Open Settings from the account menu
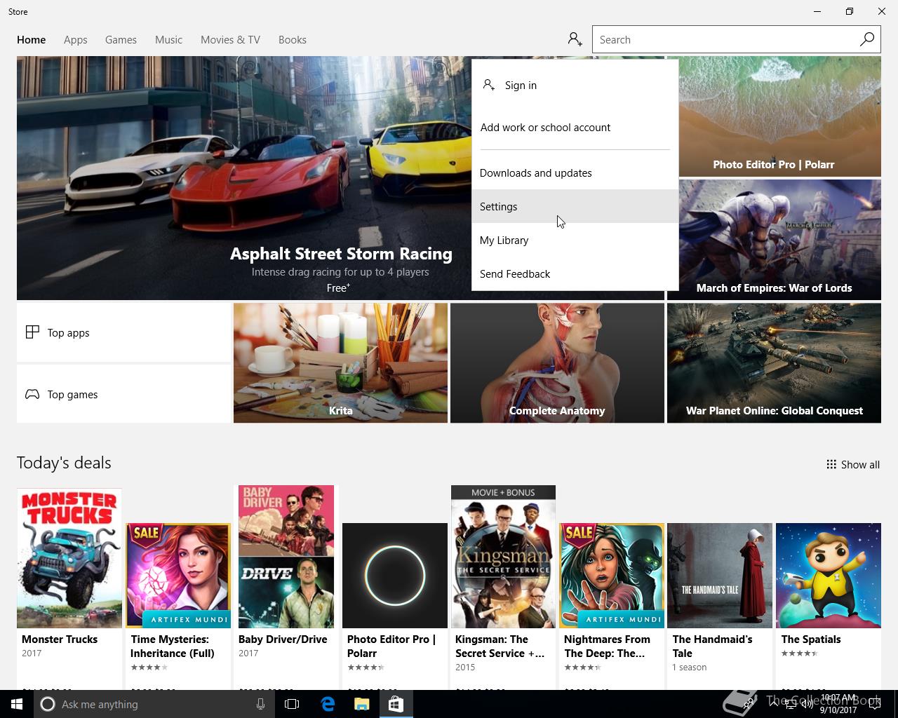 (x=575, y=206)
